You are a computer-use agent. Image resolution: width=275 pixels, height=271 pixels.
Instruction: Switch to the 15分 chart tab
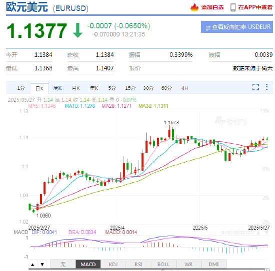[x=130, y=88]
